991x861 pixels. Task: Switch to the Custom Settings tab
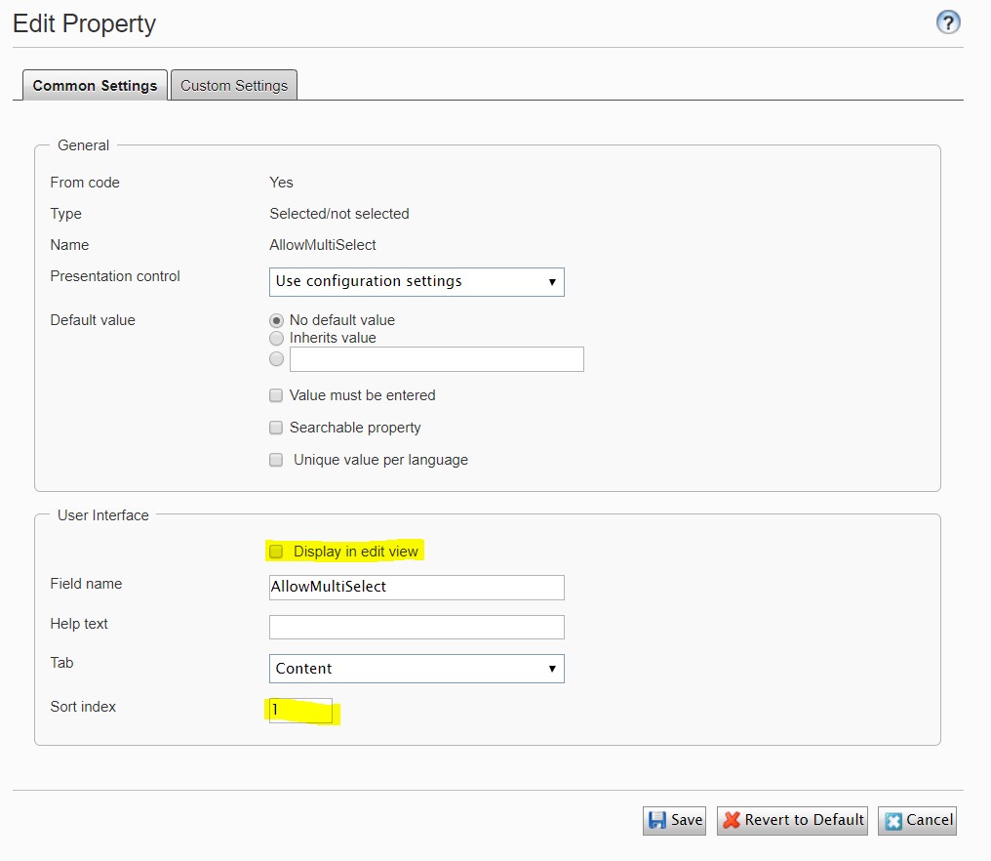point(234,85)
